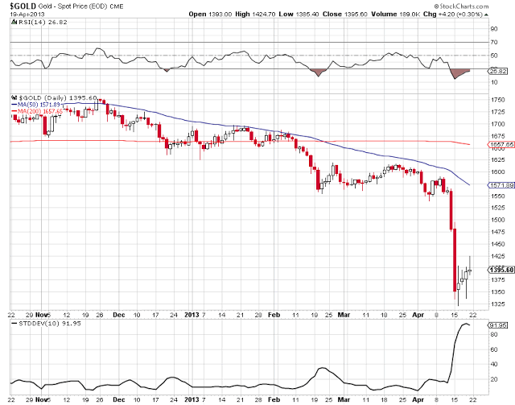Click the Close 1395.60 value in header
515x405 pixels.
click(x=345, y=14)
